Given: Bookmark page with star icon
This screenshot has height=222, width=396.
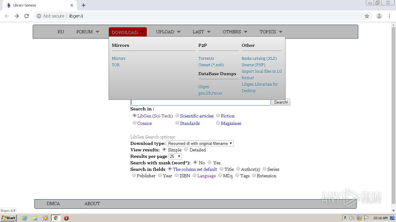Looking at the screenshot, I should pyautogui.click(x=367, y=16).
